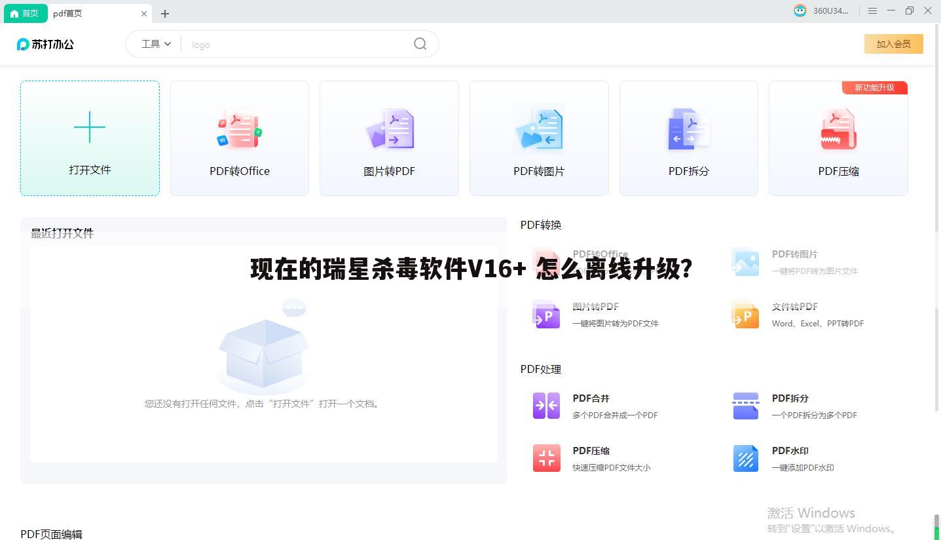
Task: Click the user avatar icon
Action: 800,10
